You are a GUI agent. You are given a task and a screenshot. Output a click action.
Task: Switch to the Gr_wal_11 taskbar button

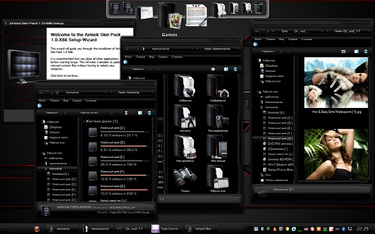pos(131,229)
